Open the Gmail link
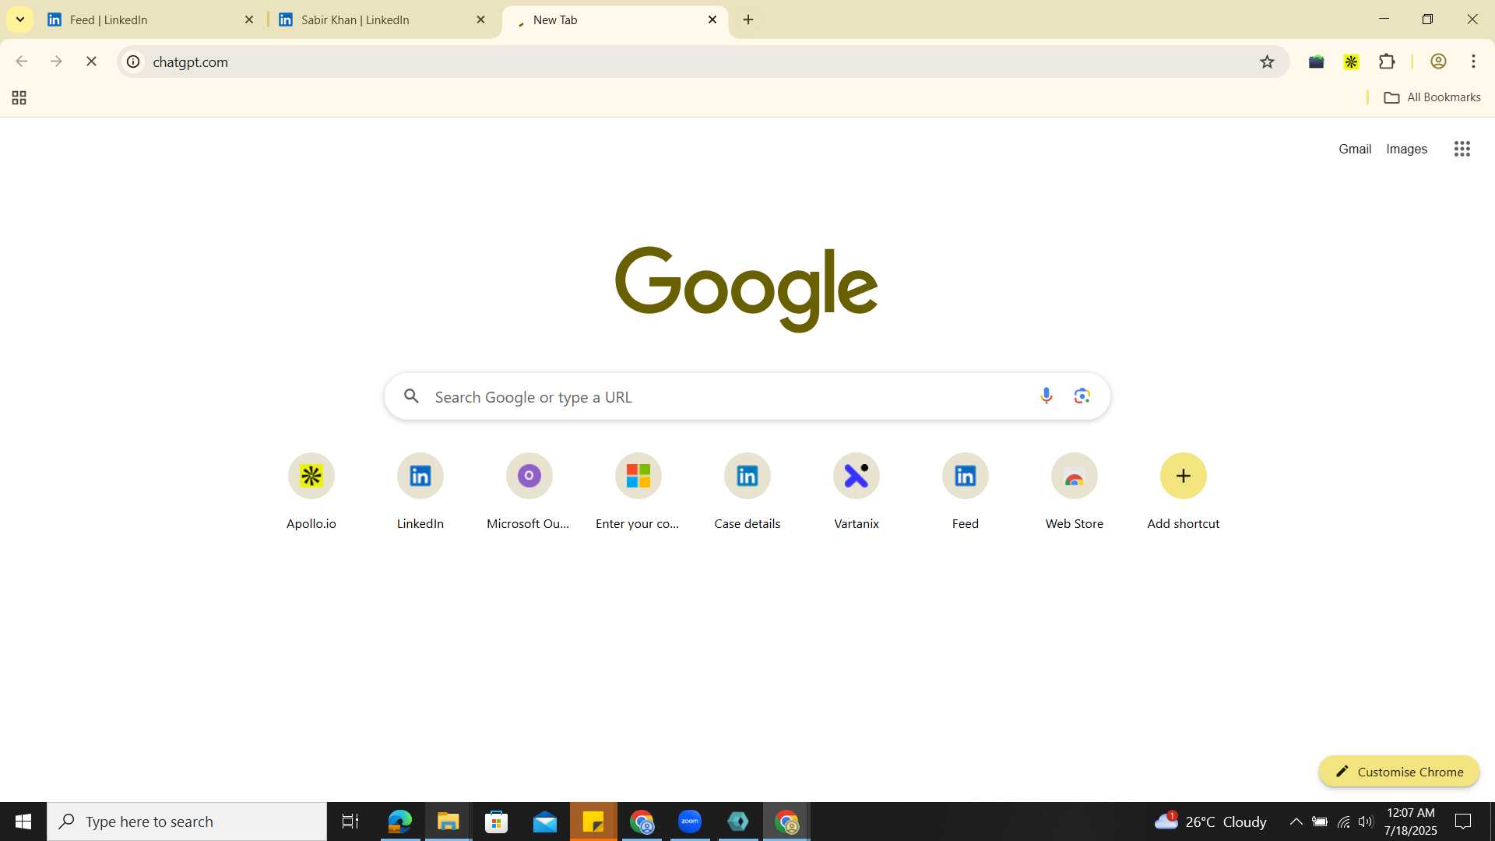Viewport: 1495px width, 841px height. tap(1354, 149)
